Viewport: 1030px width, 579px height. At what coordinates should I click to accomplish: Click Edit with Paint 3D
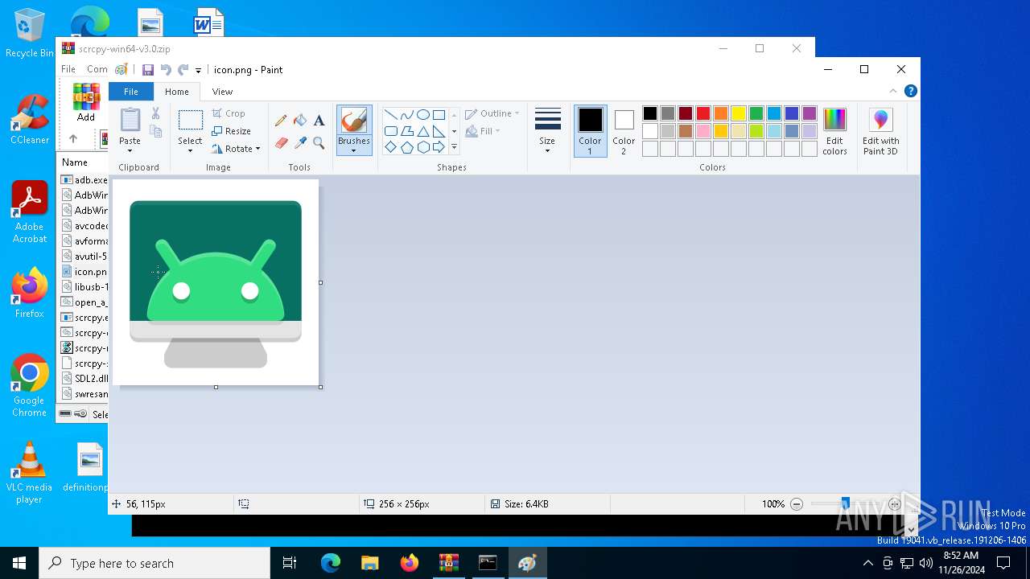(881, 133)
